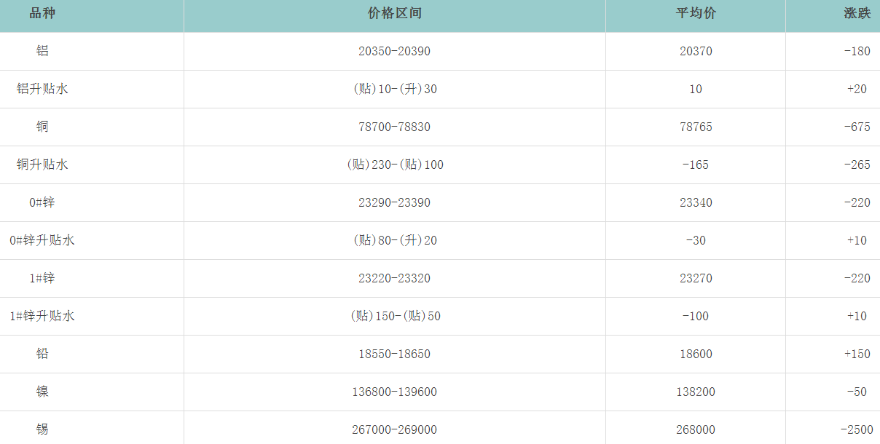This screenshot has height=444, width=880.
Task: Click the 铜升贴水 row label
Action: 42,165
